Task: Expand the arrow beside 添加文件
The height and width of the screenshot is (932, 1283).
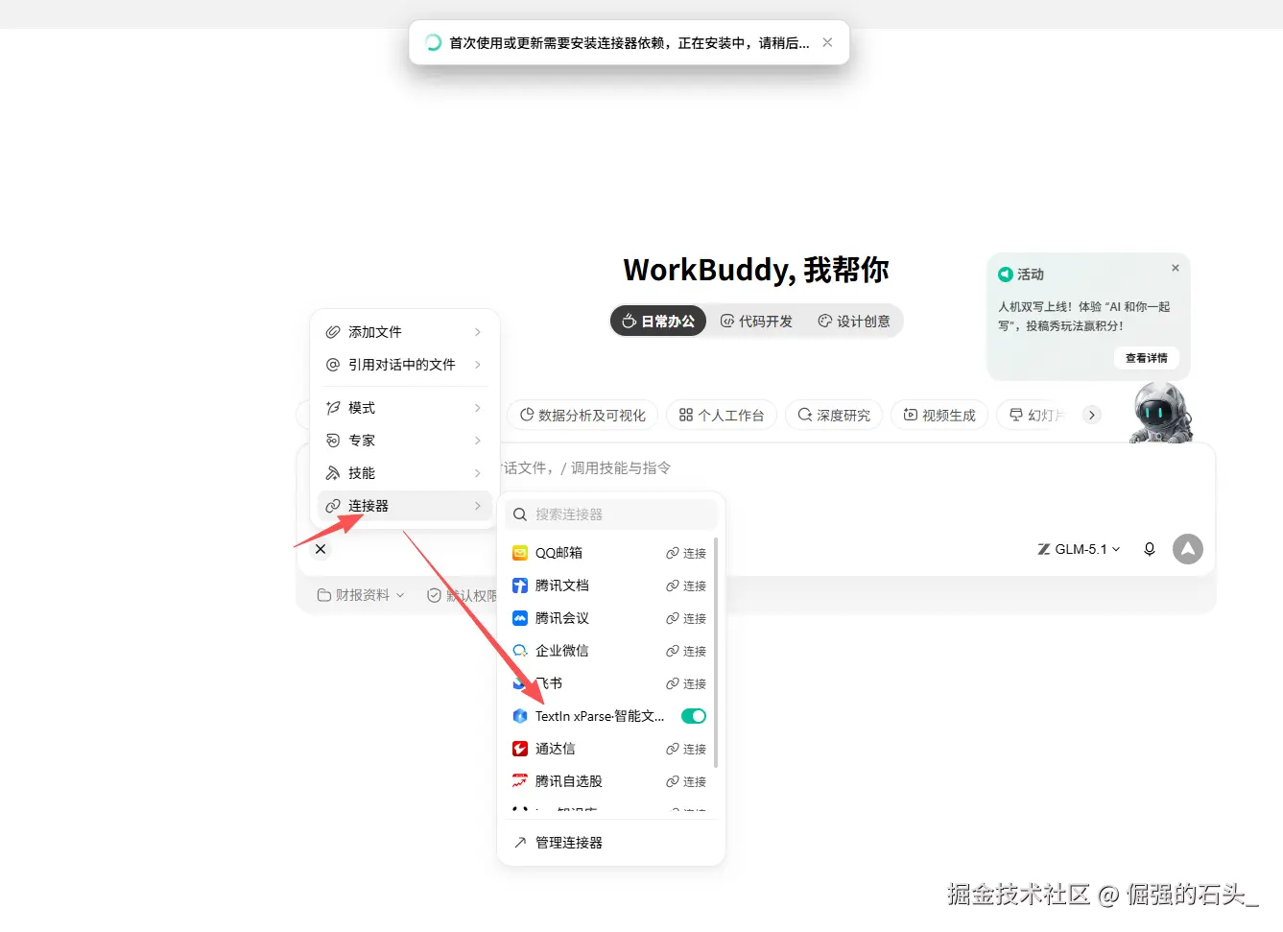Action: coord(478,332)
